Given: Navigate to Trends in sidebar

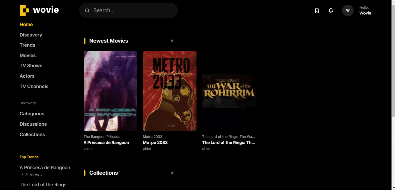Looking at the screenshot, I should [27, 45].
